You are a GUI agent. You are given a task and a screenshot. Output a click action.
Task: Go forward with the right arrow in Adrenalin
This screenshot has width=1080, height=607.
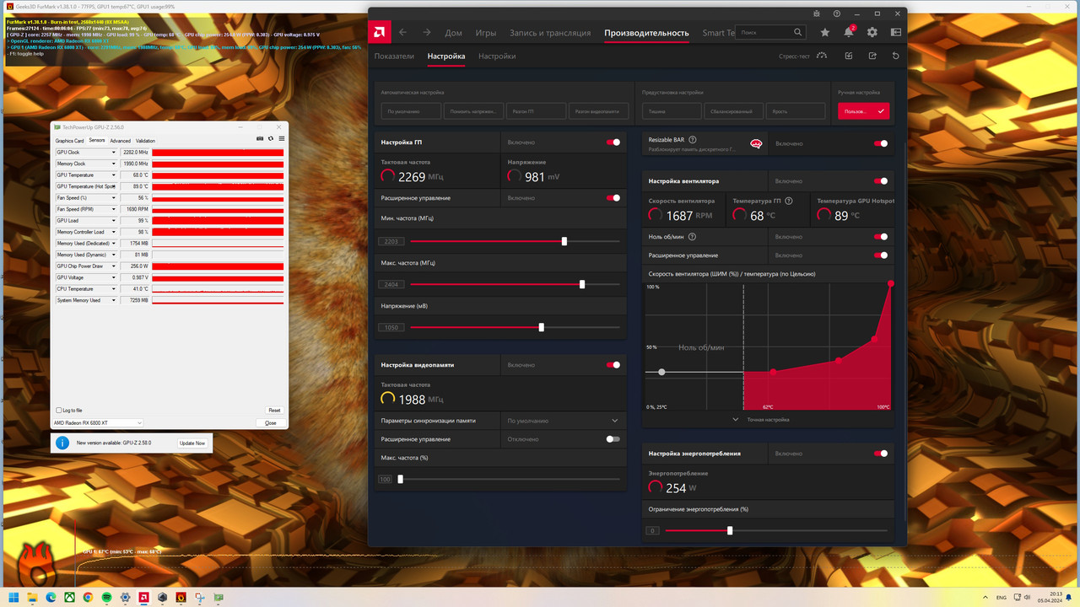pos(427,32)
